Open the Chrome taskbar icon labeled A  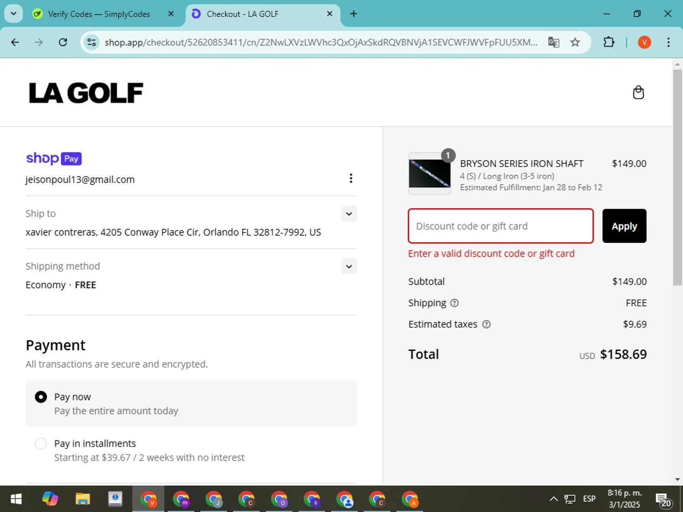tap(410, 499)
